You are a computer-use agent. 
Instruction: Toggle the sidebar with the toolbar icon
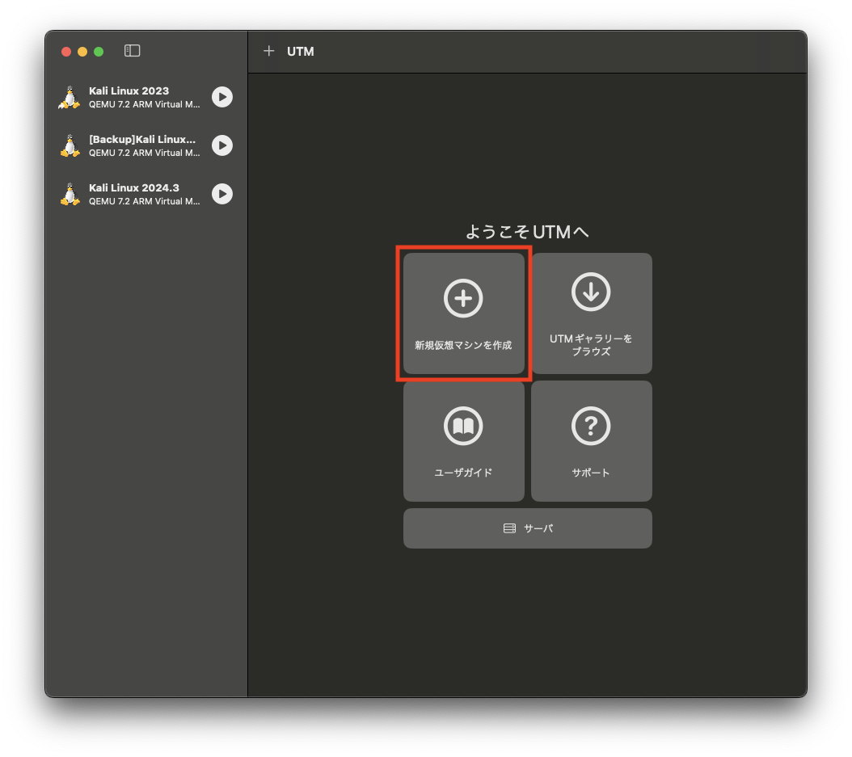[x=132, y=51]
